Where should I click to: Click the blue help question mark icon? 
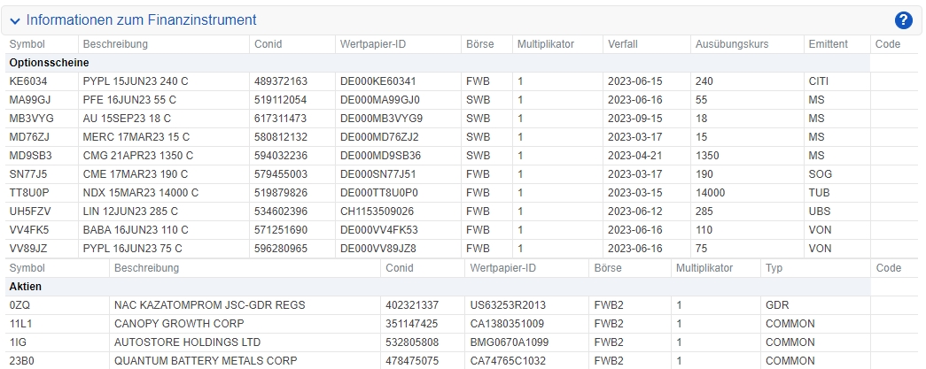(x=904, y=20)
